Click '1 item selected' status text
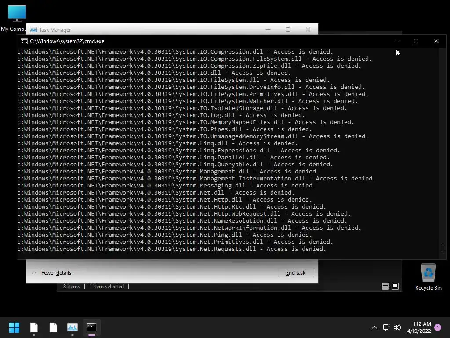450x338 pixels. (x=106, y=287)
